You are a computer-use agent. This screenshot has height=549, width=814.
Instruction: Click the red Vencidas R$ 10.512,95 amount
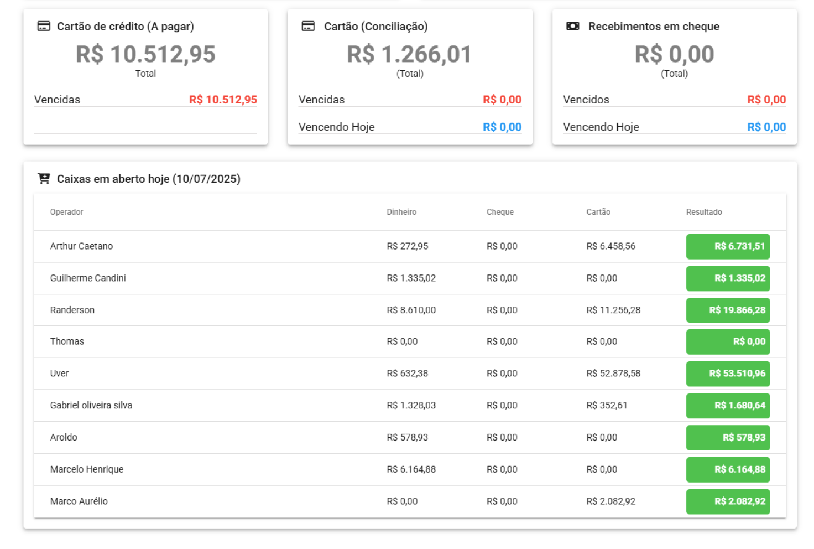coord(223,100)
